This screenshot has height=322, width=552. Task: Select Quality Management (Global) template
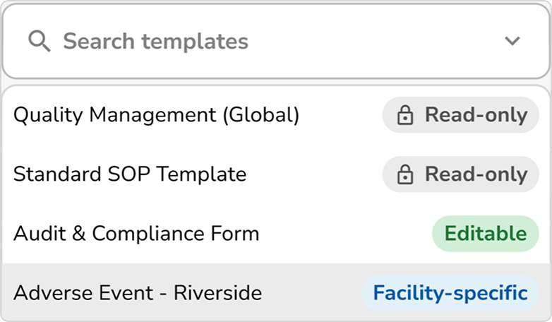coord(276,115)
